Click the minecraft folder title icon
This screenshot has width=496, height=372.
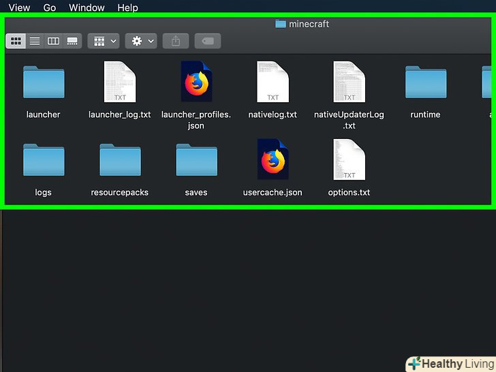280,24
